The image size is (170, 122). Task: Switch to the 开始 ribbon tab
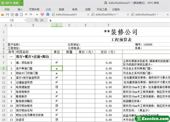[x=7, y=9]
